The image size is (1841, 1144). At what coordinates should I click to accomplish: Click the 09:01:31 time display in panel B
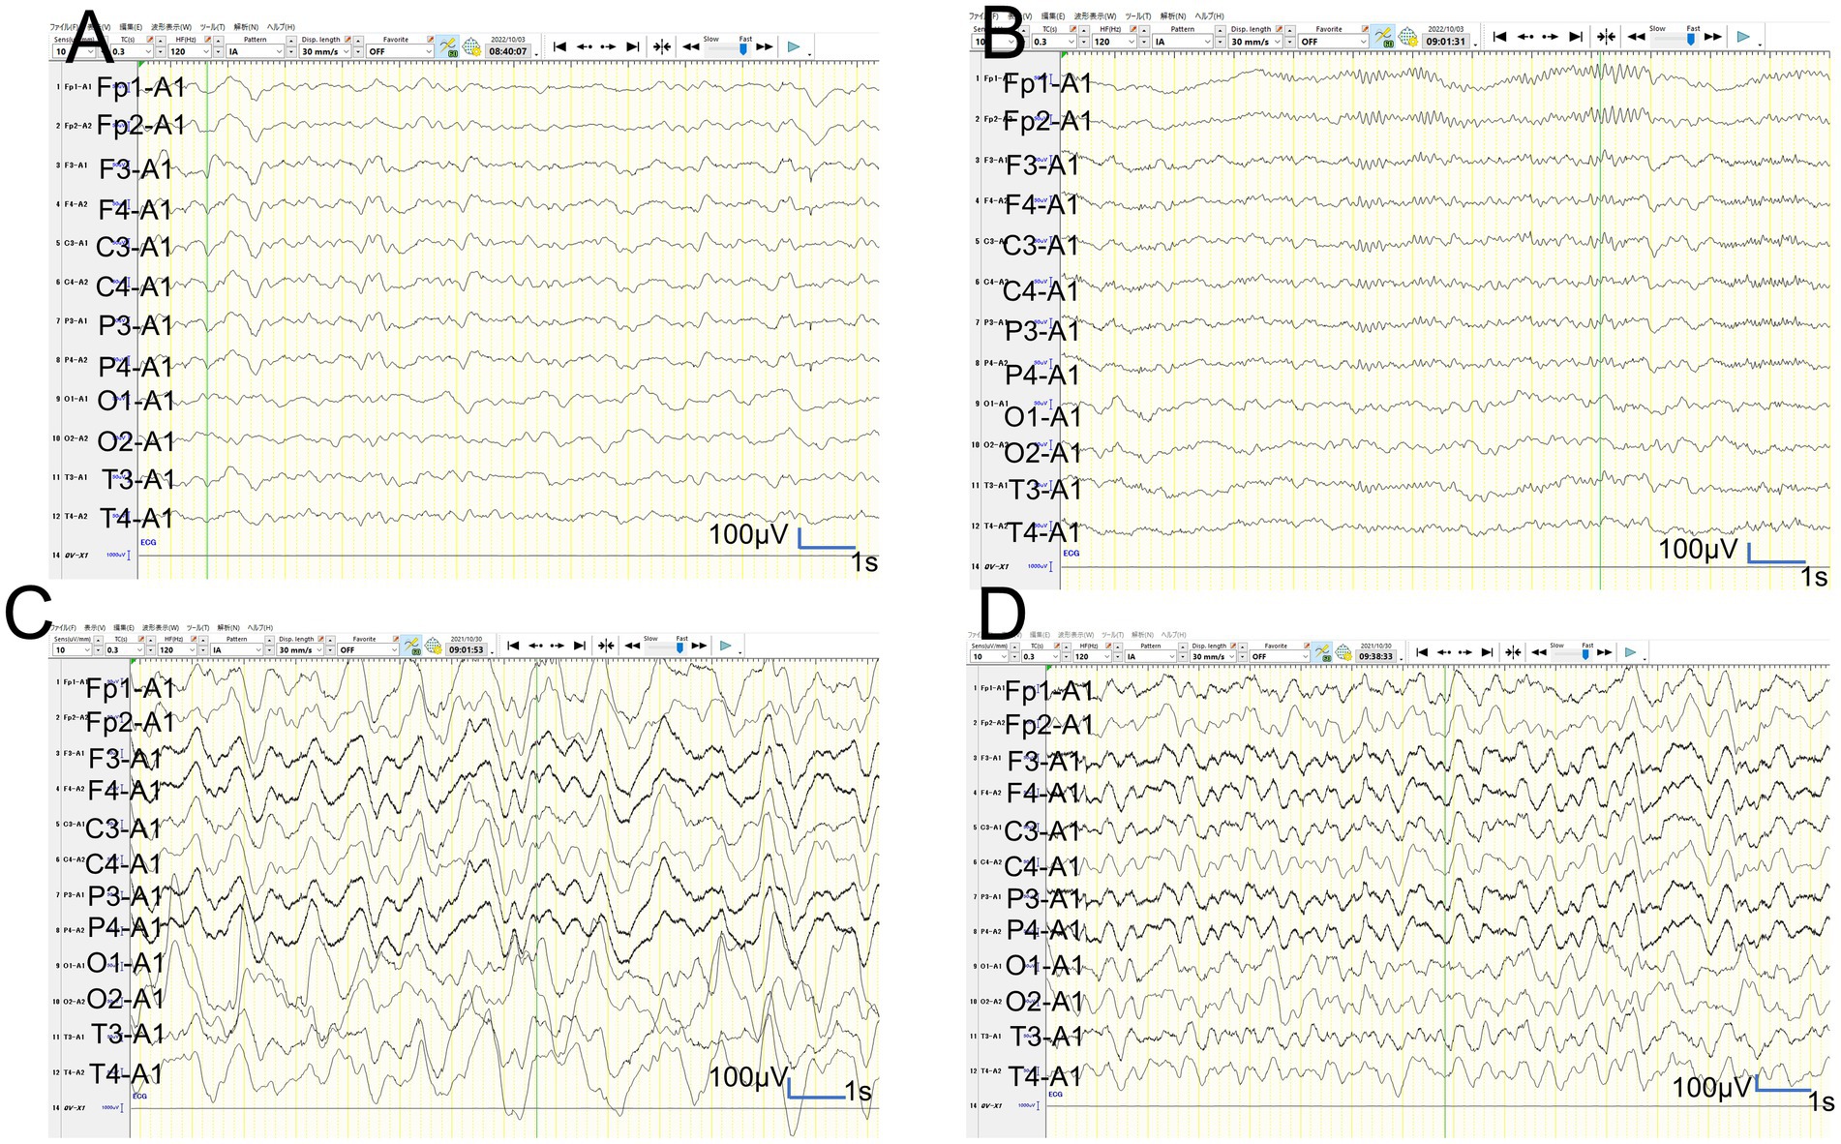(1445, 42)
